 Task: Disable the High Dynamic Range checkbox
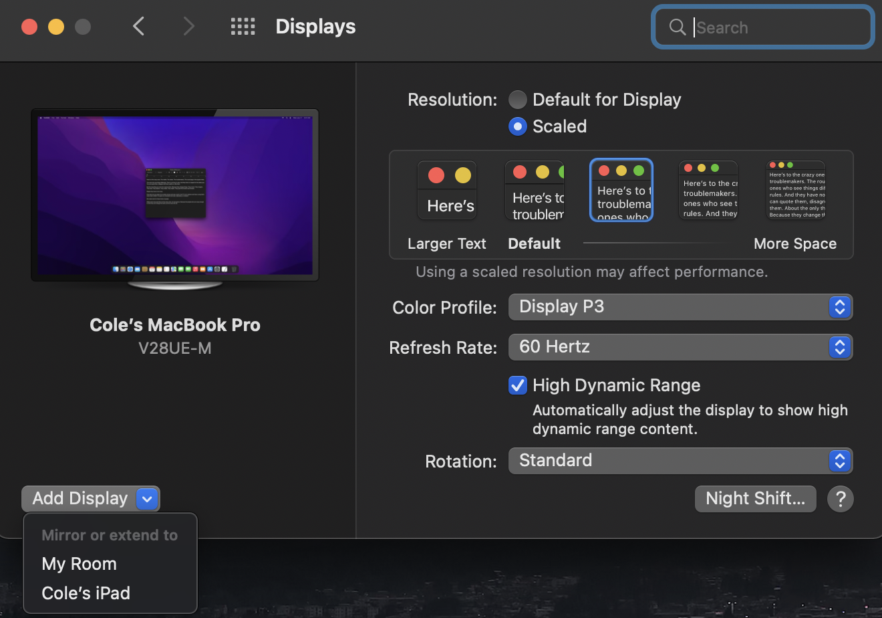[x=518, y=385]
